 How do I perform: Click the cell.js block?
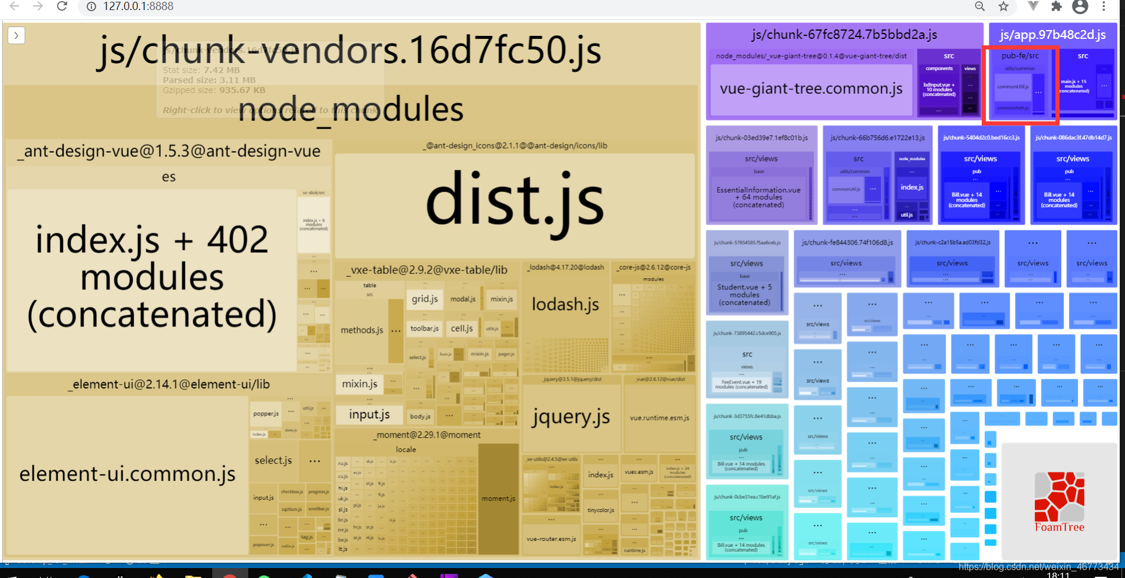462,328
